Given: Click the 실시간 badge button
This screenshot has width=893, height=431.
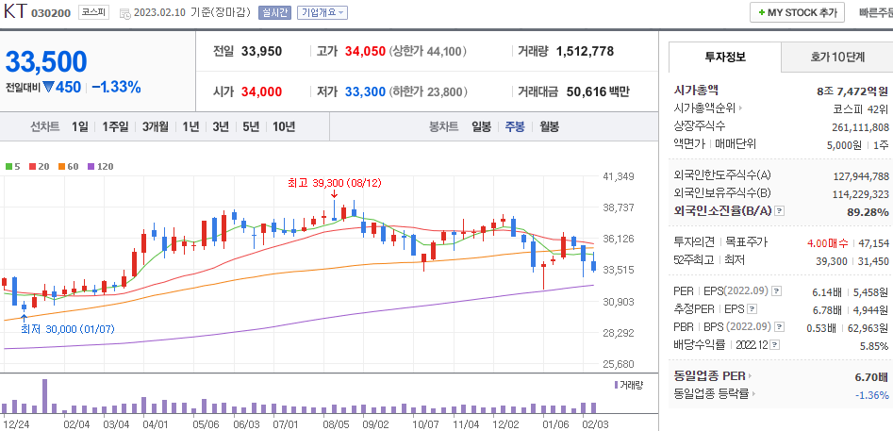Looking at the screenshot, I should [274, 12].
